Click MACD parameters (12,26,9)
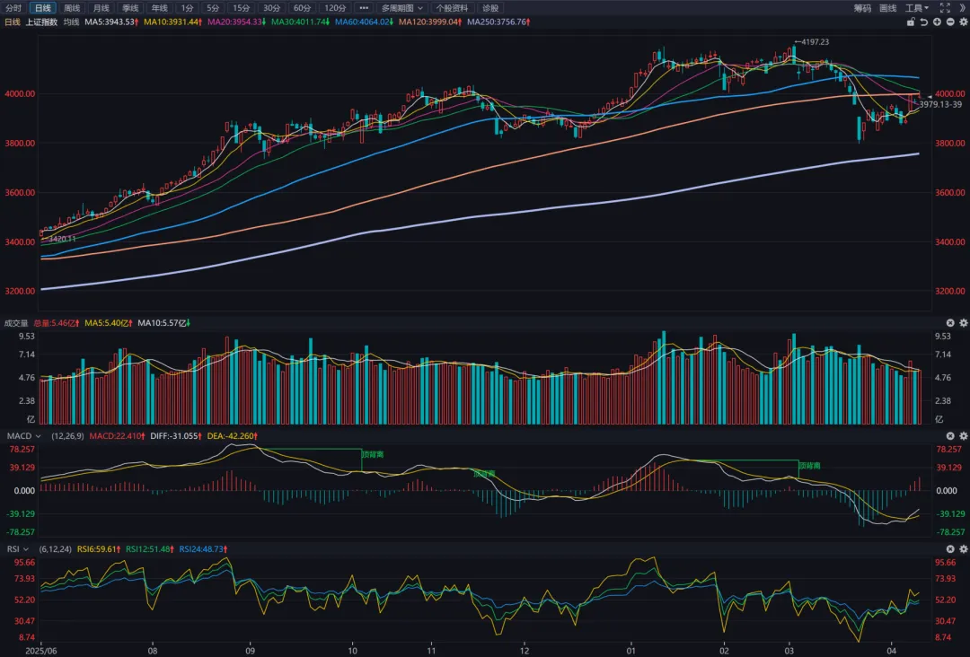 (x=67, y=435)
